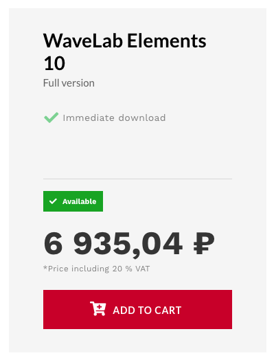
Task: Click the asterisk before the Price note
Action: tap(45, 267)
